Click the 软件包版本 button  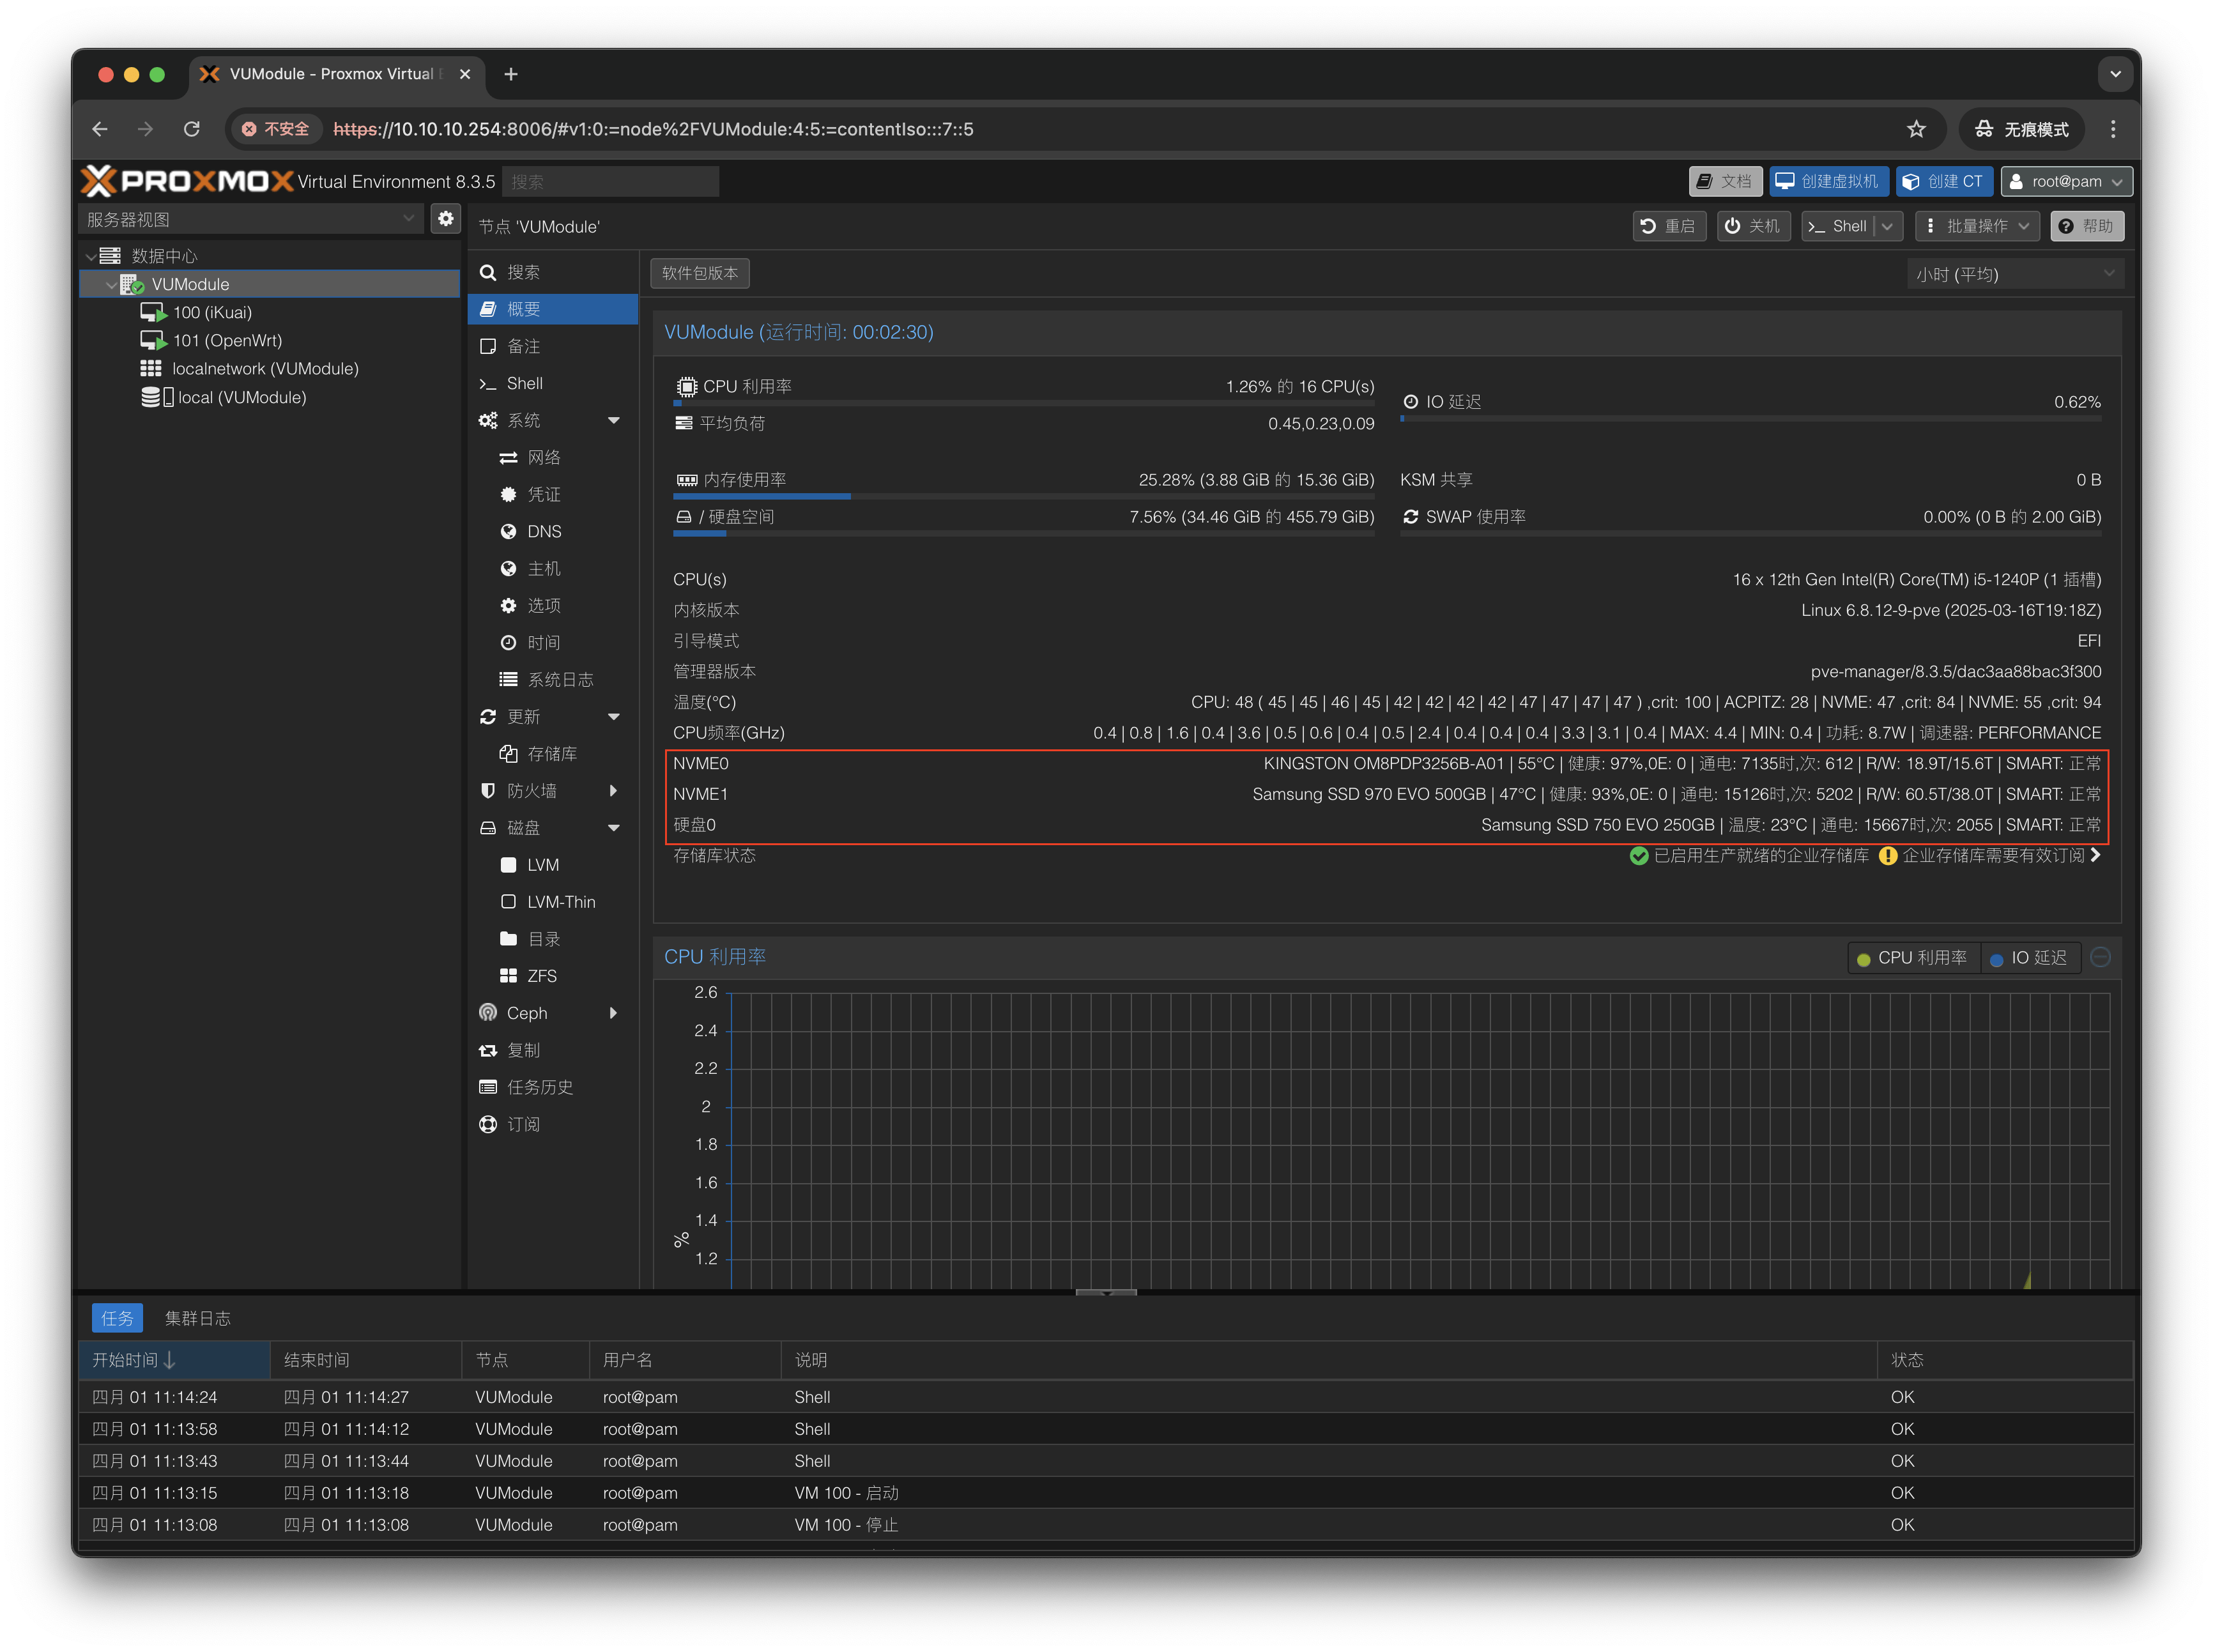pyautogui.click(x=699, y=273)
